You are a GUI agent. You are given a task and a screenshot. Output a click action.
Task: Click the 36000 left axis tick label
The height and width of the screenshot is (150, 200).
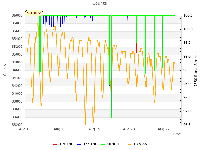17,15
